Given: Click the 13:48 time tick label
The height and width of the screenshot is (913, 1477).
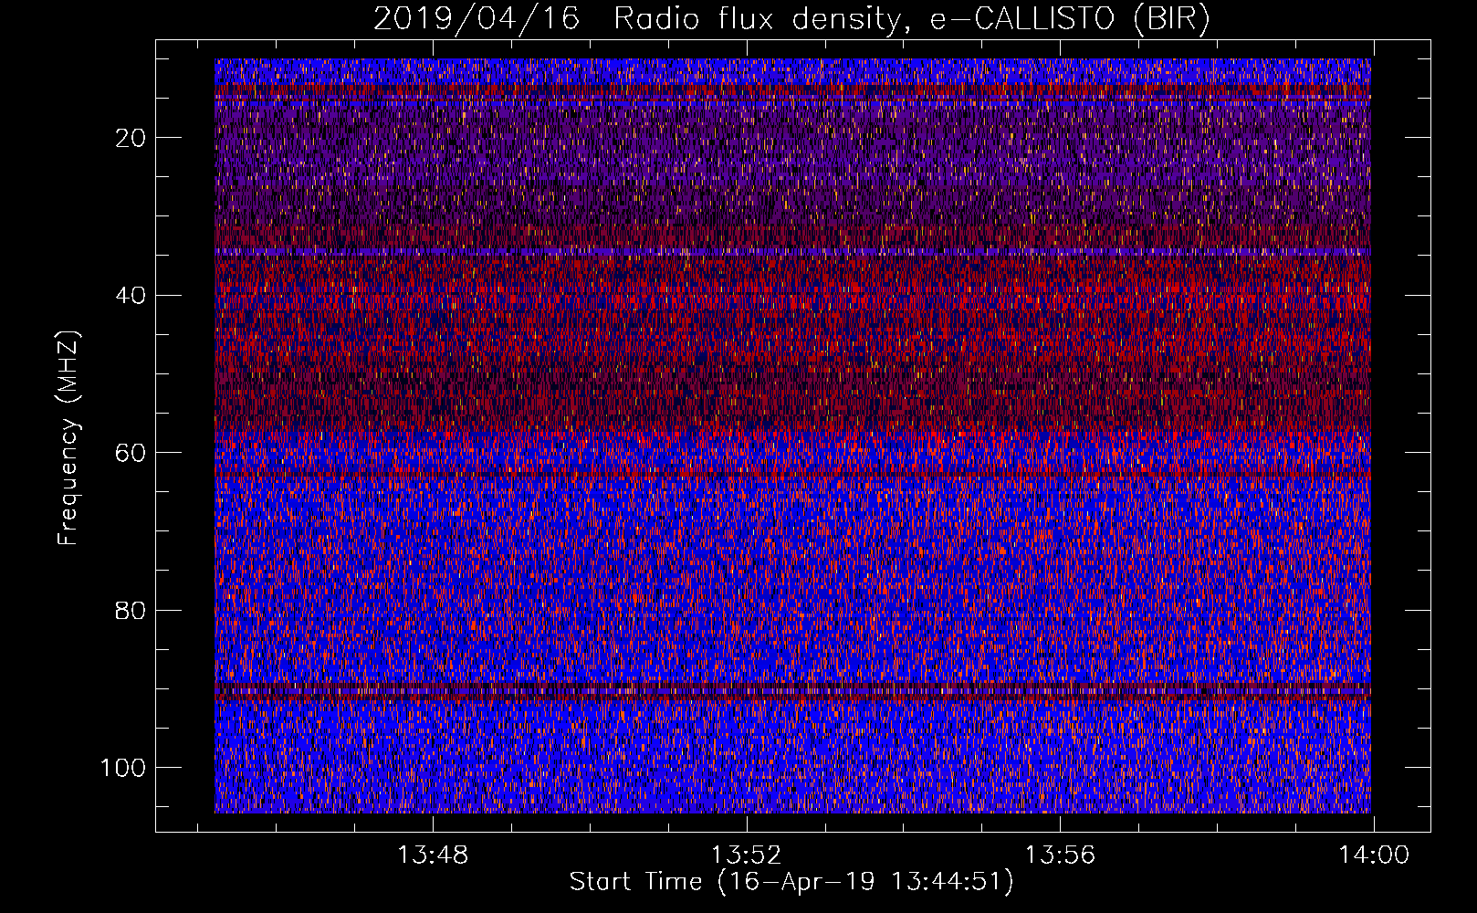Looking at the screenshot, I should 433,855.
